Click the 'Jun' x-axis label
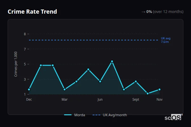Image resolution: width=191 pixels, height=127 pixels. 100,99
